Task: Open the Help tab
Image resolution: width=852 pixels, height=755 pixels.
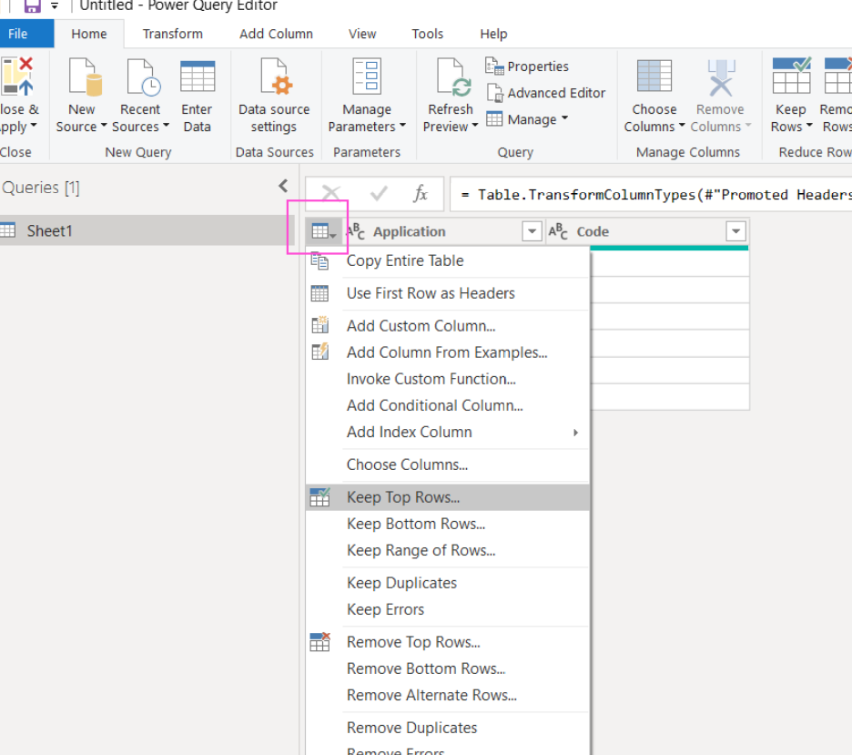Action: click(493, 34)
